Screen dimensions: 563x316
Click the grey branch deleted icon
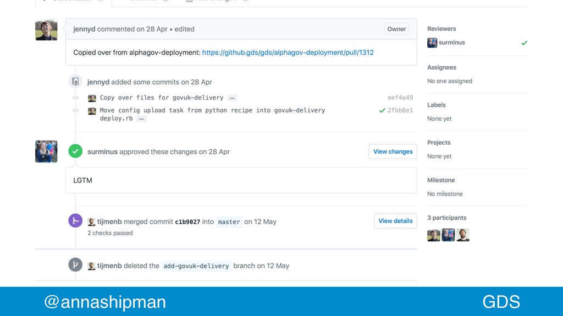[75, 265]
